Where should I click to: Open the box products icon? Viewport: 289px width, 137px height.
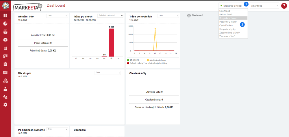pos(5,40)
